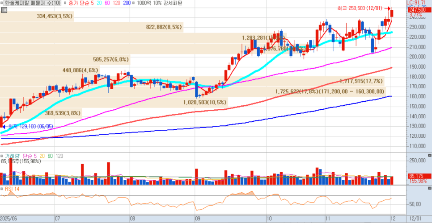432x223 pixels.
Task: Select the gray 120 volume average label
Action: coord(59,156)
